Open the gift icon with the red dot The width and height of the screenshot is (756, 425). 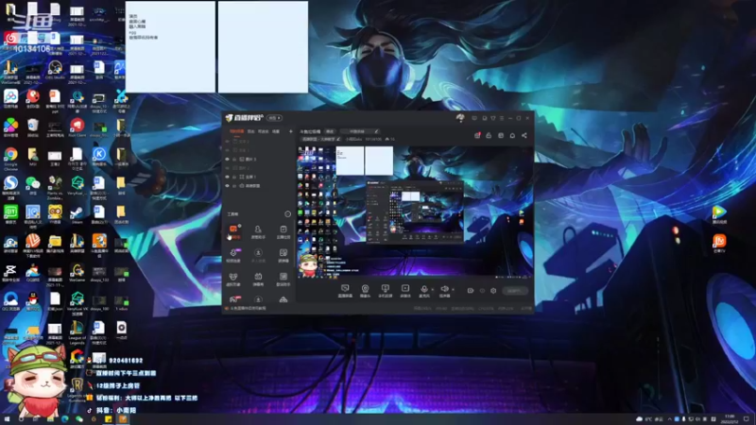click(x=477, y=135)
